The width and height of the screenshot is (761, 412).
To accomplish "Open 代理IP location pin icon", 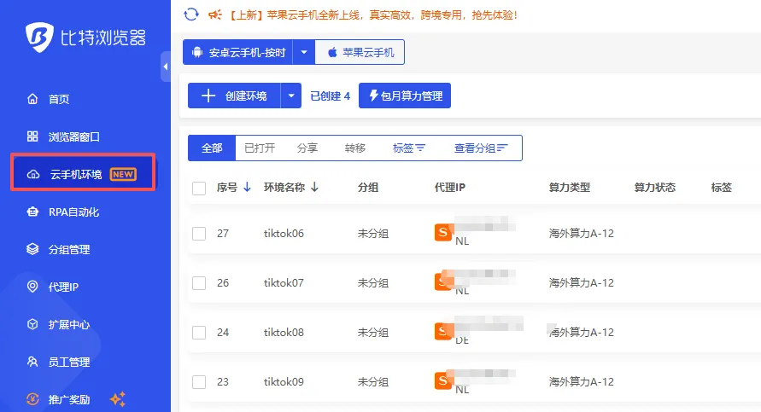I will (x=32, y=287).
